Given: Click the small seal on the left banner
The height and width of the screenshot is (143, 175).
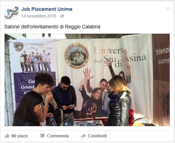Looking at the screenshot, I should [19, 46].
